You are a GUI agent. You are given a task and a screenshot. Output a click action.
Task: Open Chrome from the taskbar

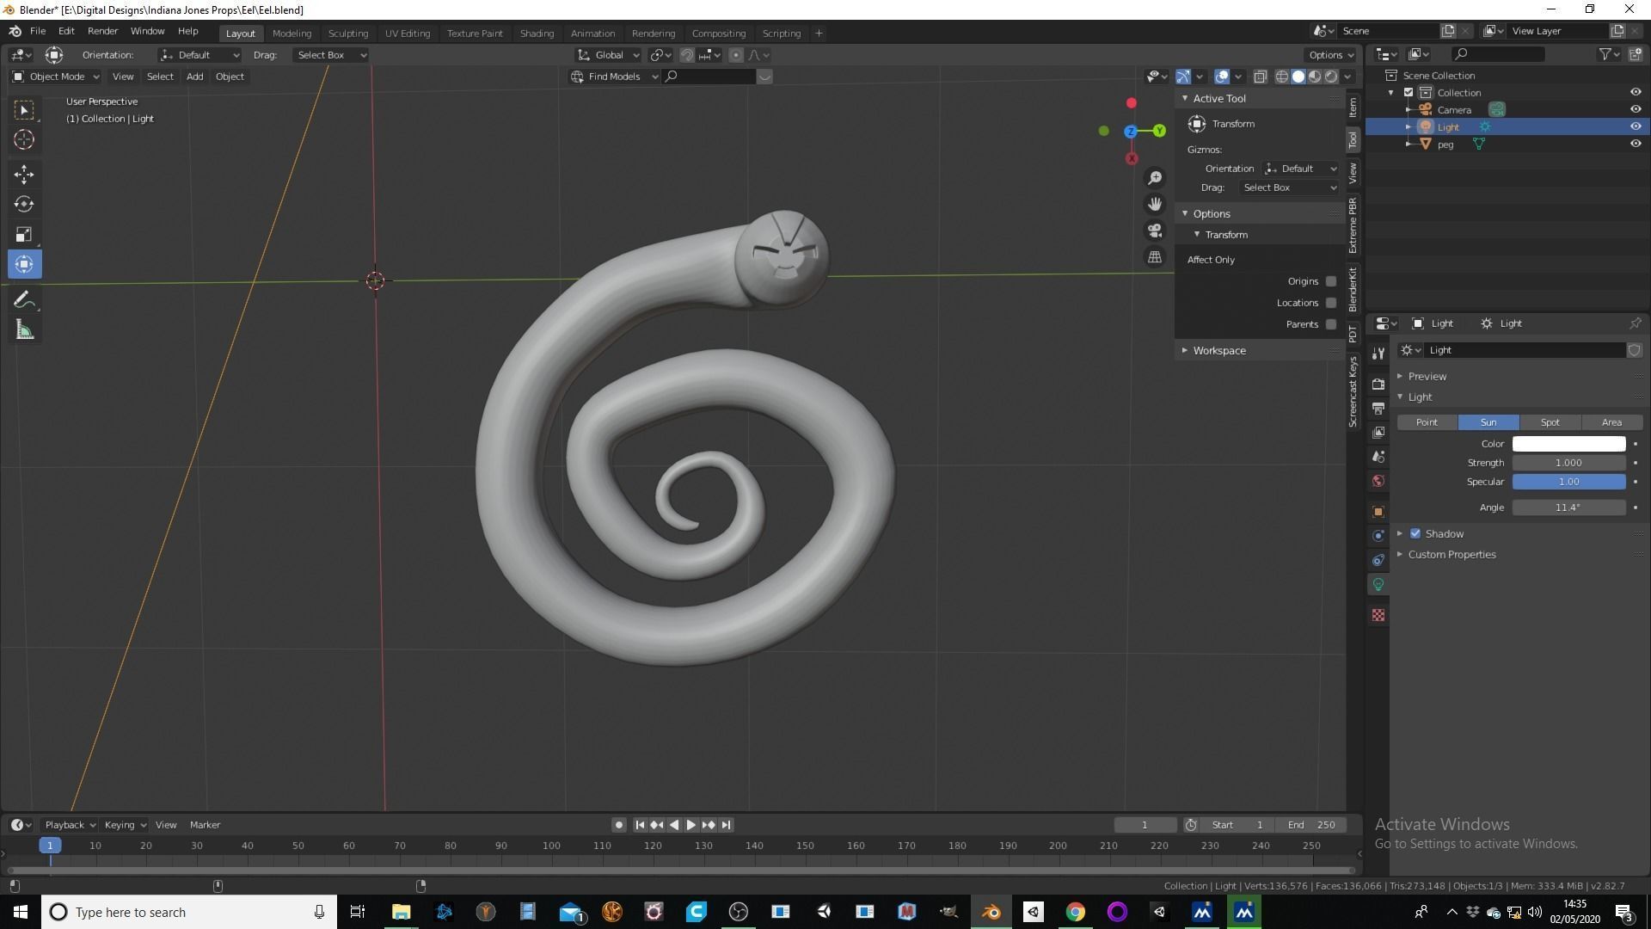[1075, 912]
